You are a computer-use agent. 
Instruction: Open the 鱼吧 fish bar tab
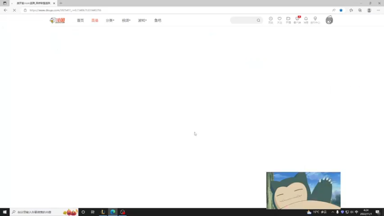tap(158, 20)
